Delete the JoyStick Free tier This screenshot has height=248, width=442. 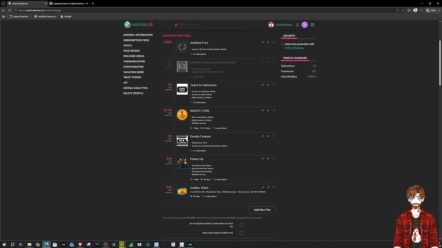point(274,42)
